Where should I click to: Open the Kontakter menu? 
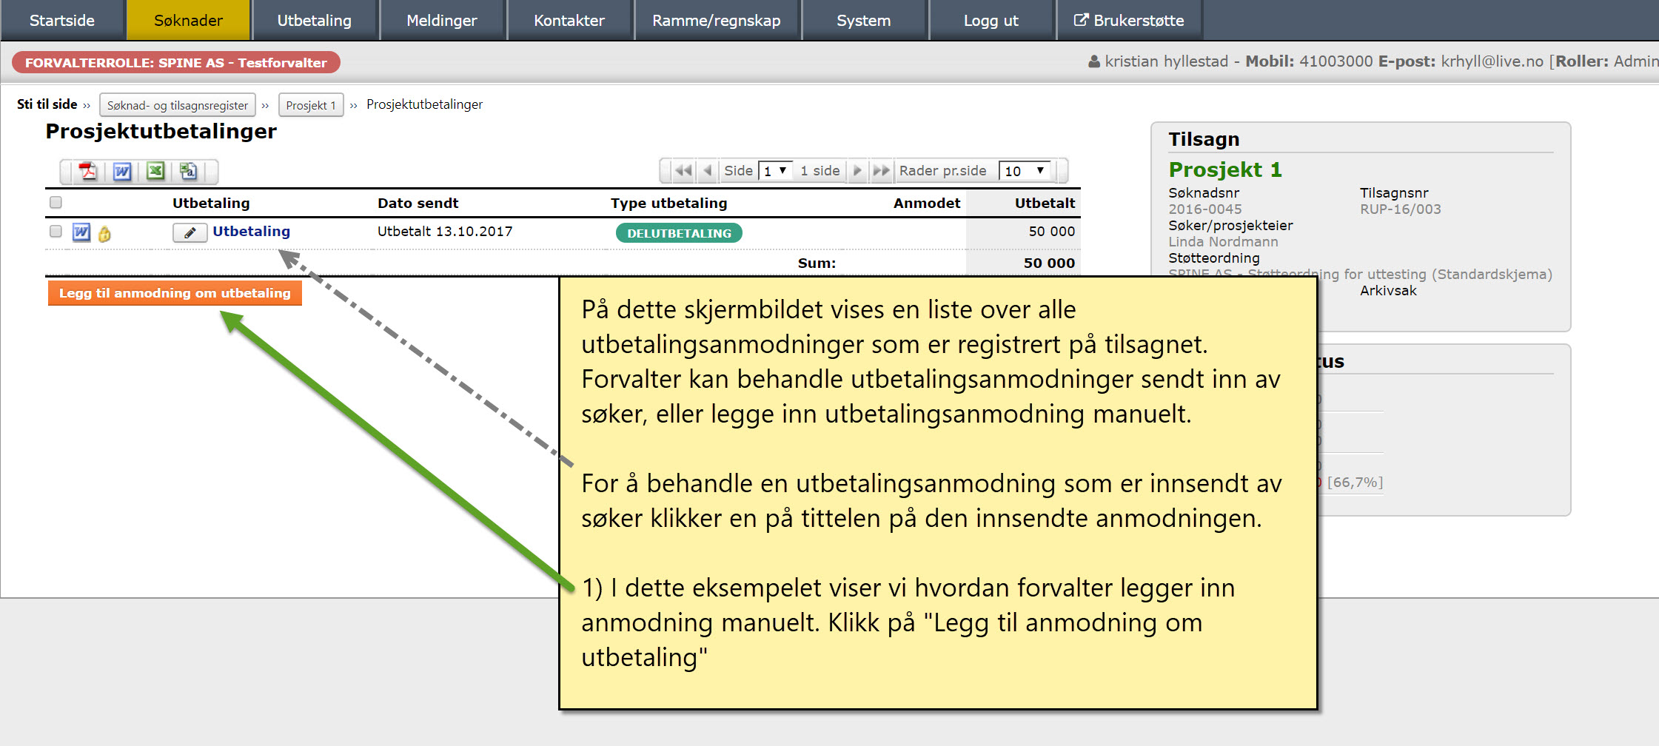coord(569,20)
